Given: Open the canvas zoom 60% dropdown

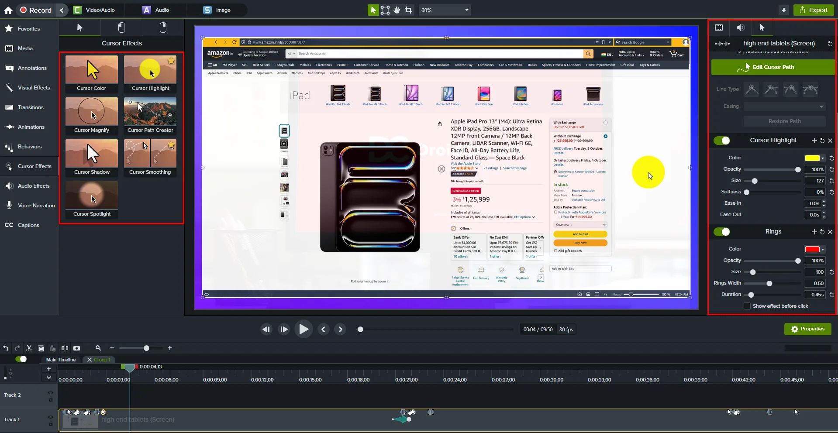Looking at the screenshot, I should 445,10.
